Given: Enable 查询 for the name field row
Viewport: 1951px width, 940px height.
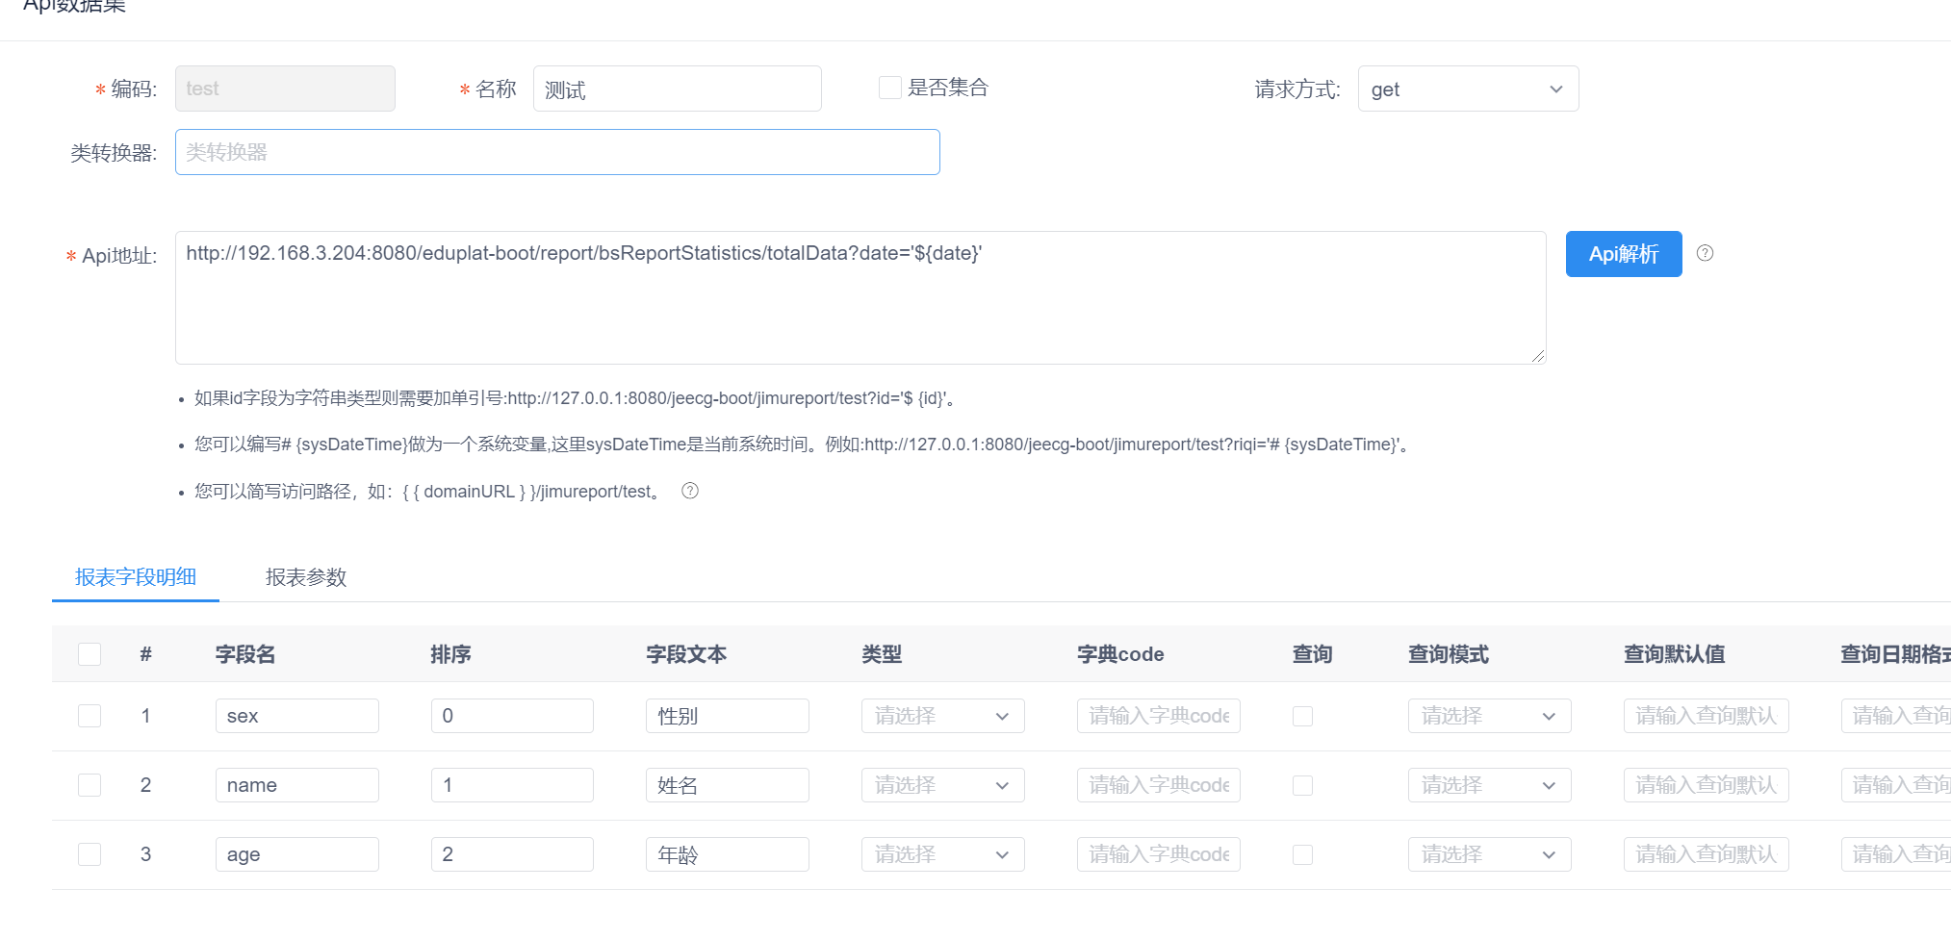Looking at the screenshot, I should pyautogui.click(x=1302, y=784).
